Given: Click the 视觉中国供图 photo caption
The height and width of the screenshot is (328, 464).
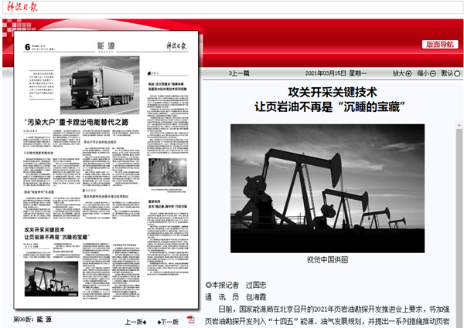Looking at the screenshot, I should 327,259.
